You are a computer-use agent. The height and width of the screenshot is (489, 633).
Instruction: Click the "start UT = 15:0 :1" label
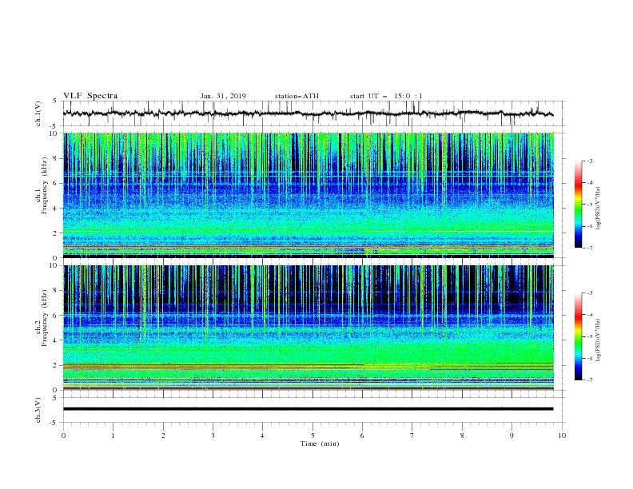(x=386, y=96)
